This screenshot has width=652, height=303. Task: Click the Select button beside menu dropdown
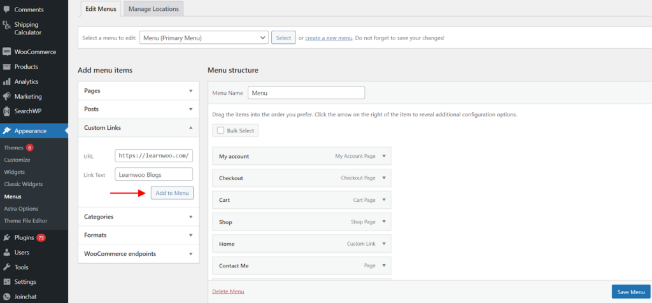(283, 38)
